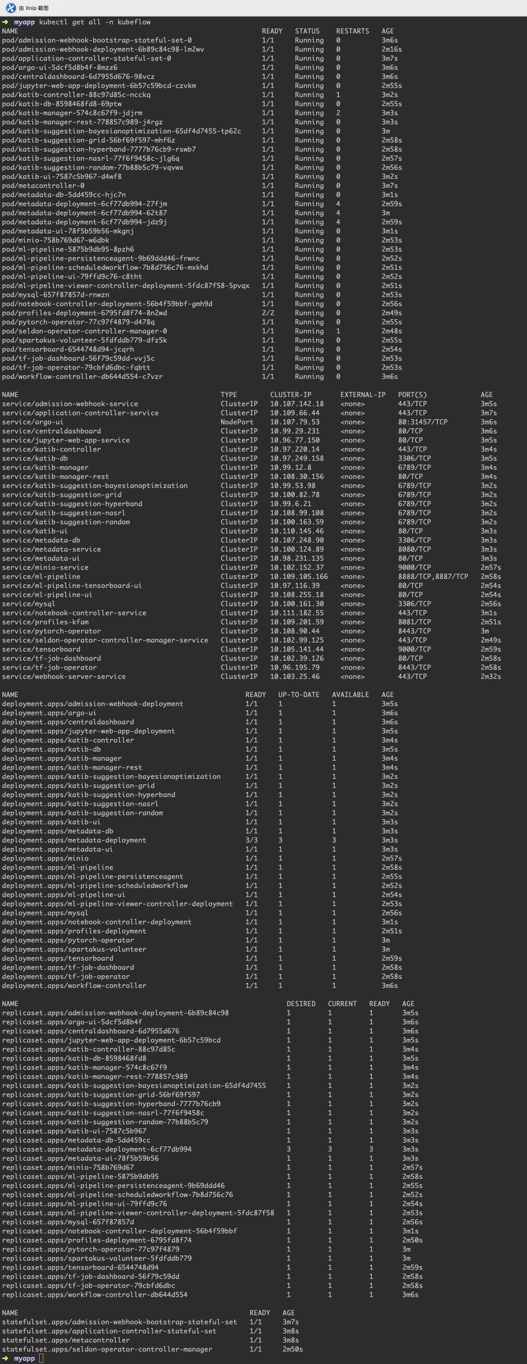
Task: Click service/webhook-server-service row name
Action: (x=64, y=677)
